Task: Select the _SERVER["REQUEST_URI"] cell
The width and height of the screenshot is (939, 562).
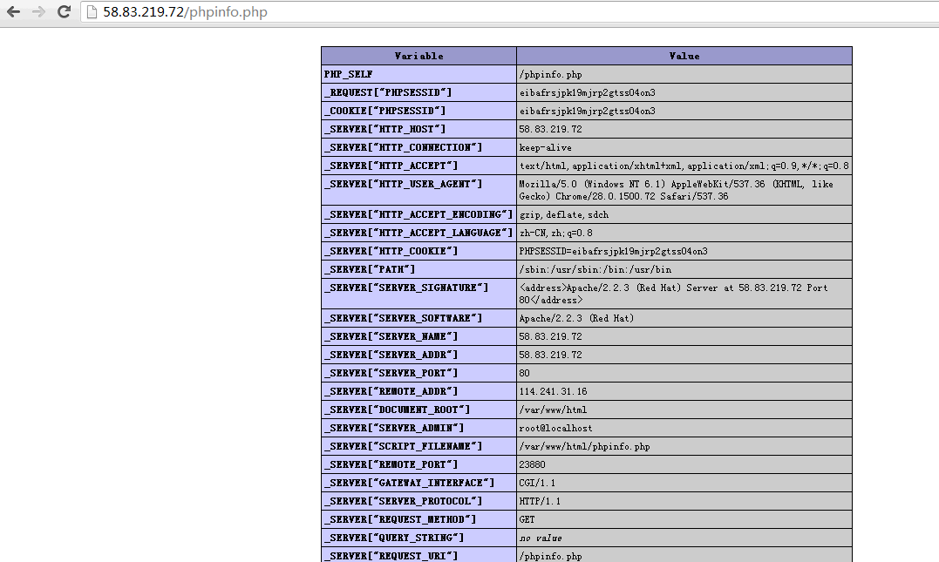Action: click(x=418, y=555)
